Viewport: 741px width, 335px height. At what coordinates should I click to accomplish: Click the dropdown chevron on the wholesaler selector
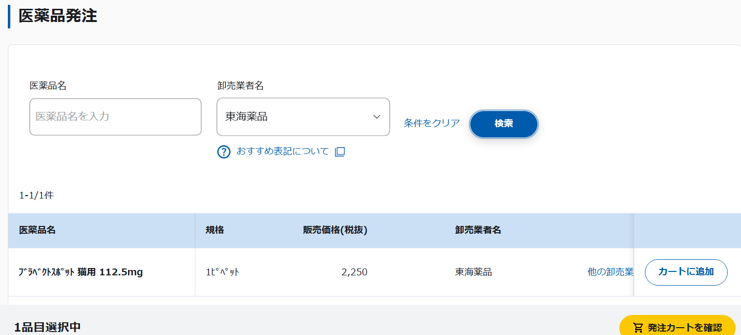click(376, 117)
